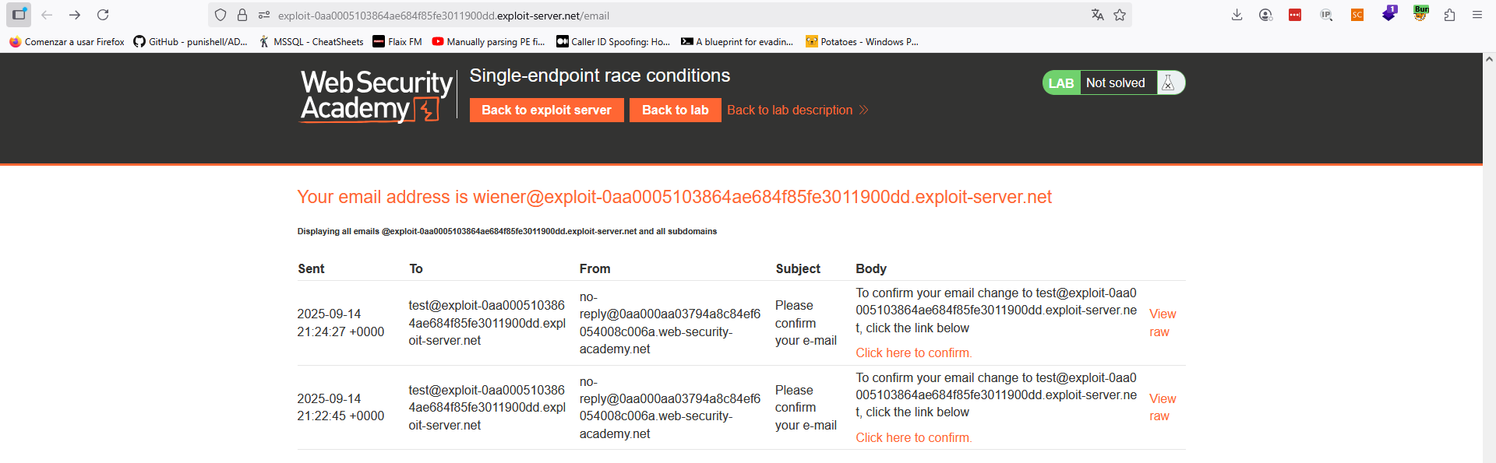Viewport: 1496px width, 463px height.
Task: Click the tracking protection shield icon
Action: [x=221, y=15]
